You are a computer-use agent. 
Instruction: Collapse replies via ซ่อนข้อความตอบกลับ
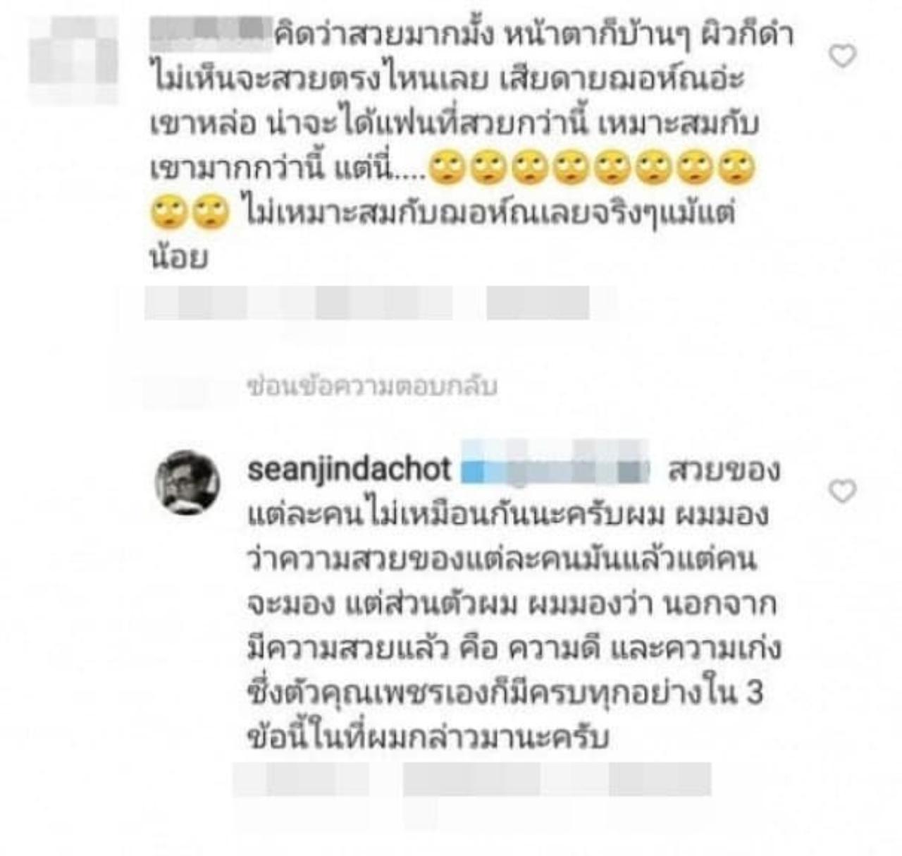[372, 386]
